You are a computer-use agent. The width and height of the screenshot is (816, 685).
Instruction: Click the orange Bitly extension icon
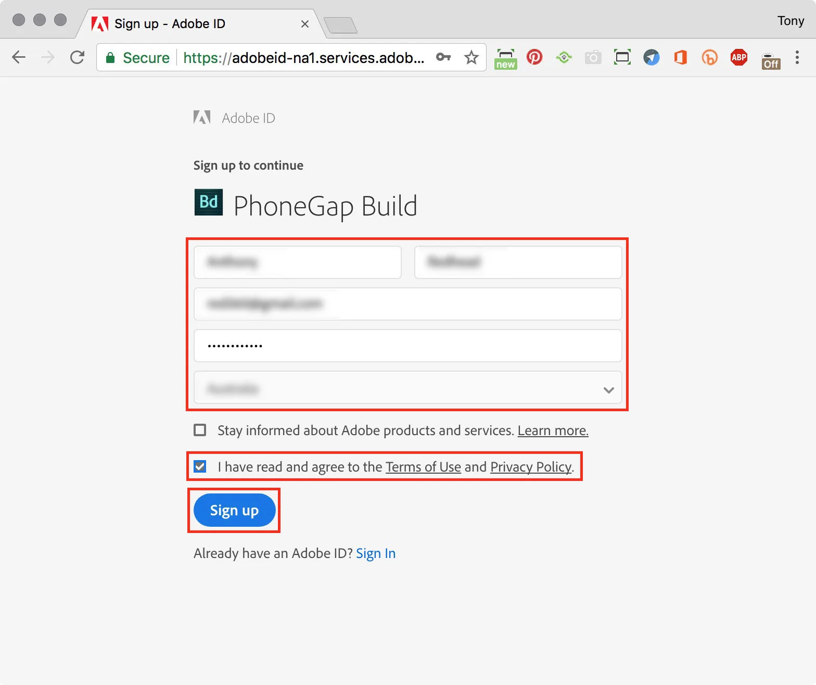coord(709,57)
